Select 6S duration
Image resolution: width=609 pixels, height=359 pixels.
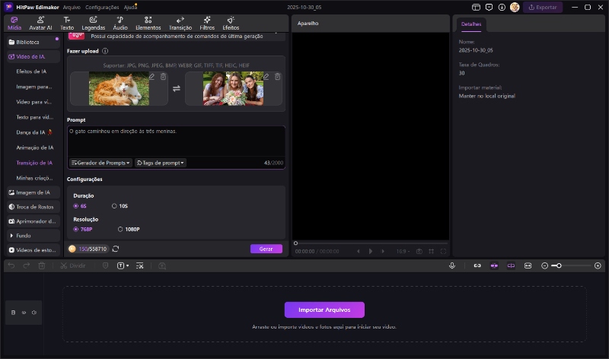point(80,206)
